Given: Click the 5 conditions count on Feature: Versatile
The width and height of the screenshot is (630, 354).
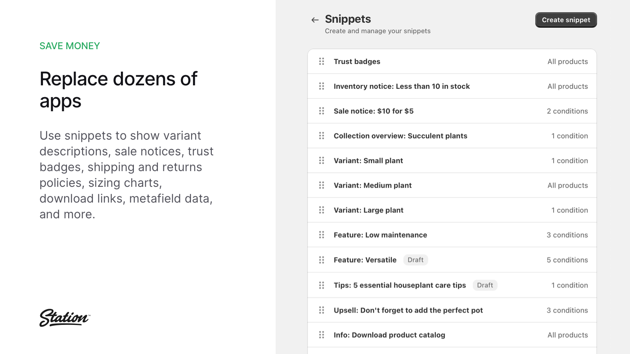Looking at the screenshot, I should coord(567,260).
